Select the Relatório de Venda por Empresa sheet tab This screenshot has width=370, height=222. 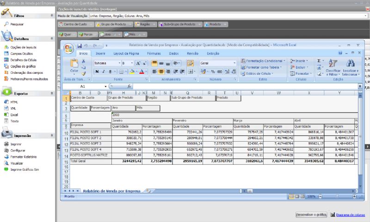pos(111,191)
